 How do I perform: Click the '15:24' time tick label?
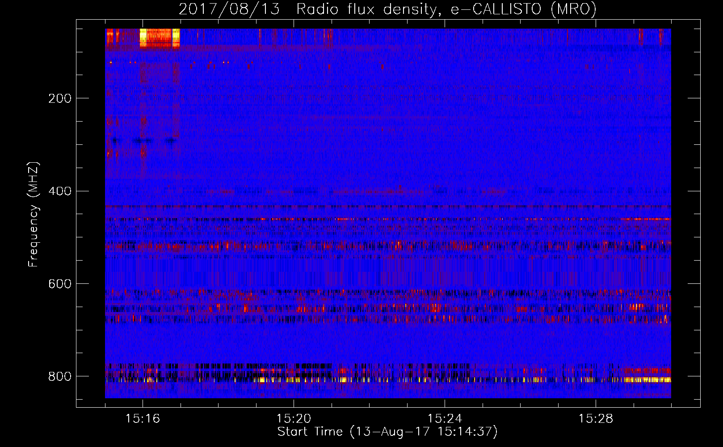point(445,418)
